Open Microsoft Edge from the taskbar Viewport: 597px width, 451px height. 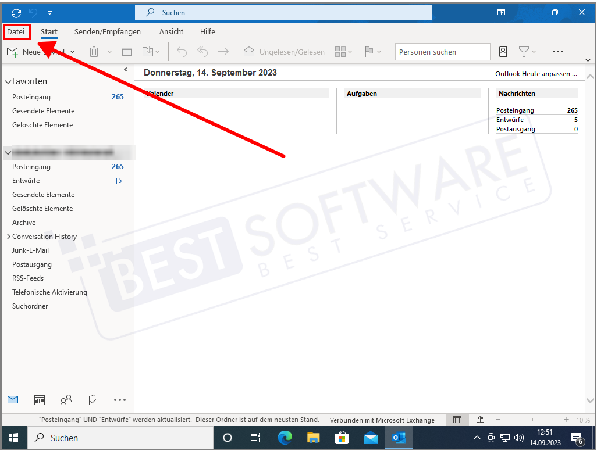point(284,437)
